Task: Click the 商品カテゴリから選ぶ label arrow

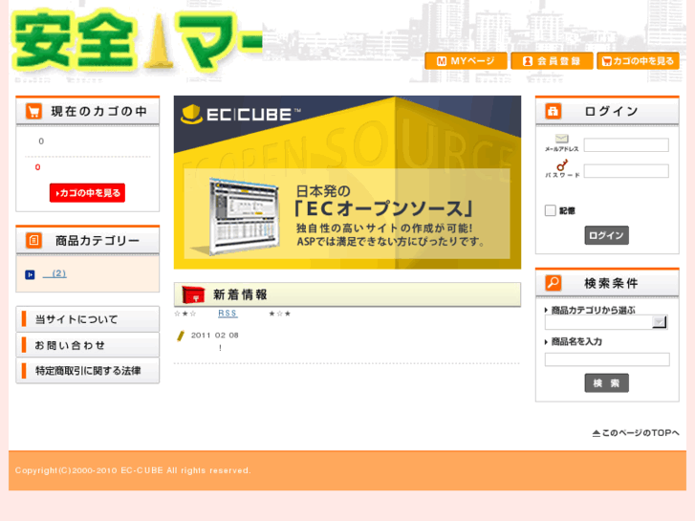Action: pyautogui.click(x=546, y=311)
